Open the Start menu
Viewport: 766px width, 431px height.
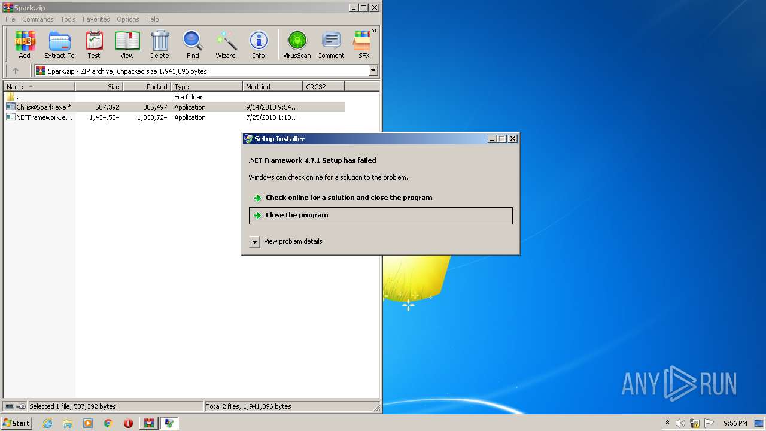[x=16, y=423]
